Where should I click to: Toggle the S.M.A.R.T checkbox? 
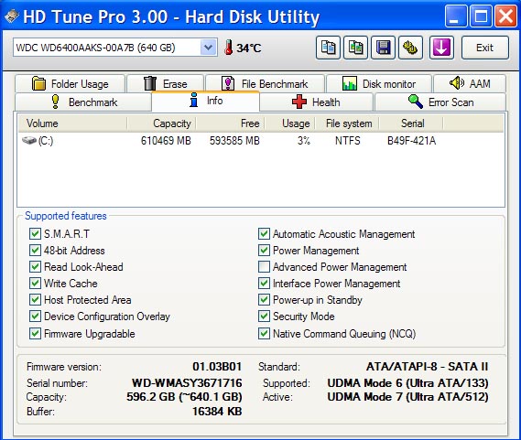click(x=35, y=234)
